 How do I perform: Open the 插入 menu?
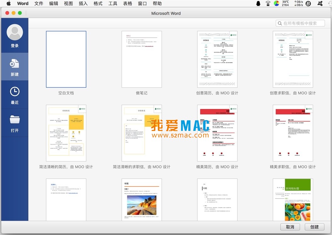point(83,3)
